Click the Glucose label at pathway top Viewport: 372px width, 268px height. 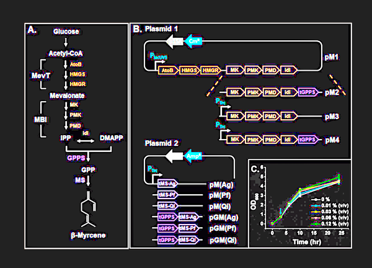pyautogui.click(x=65, y=30)
